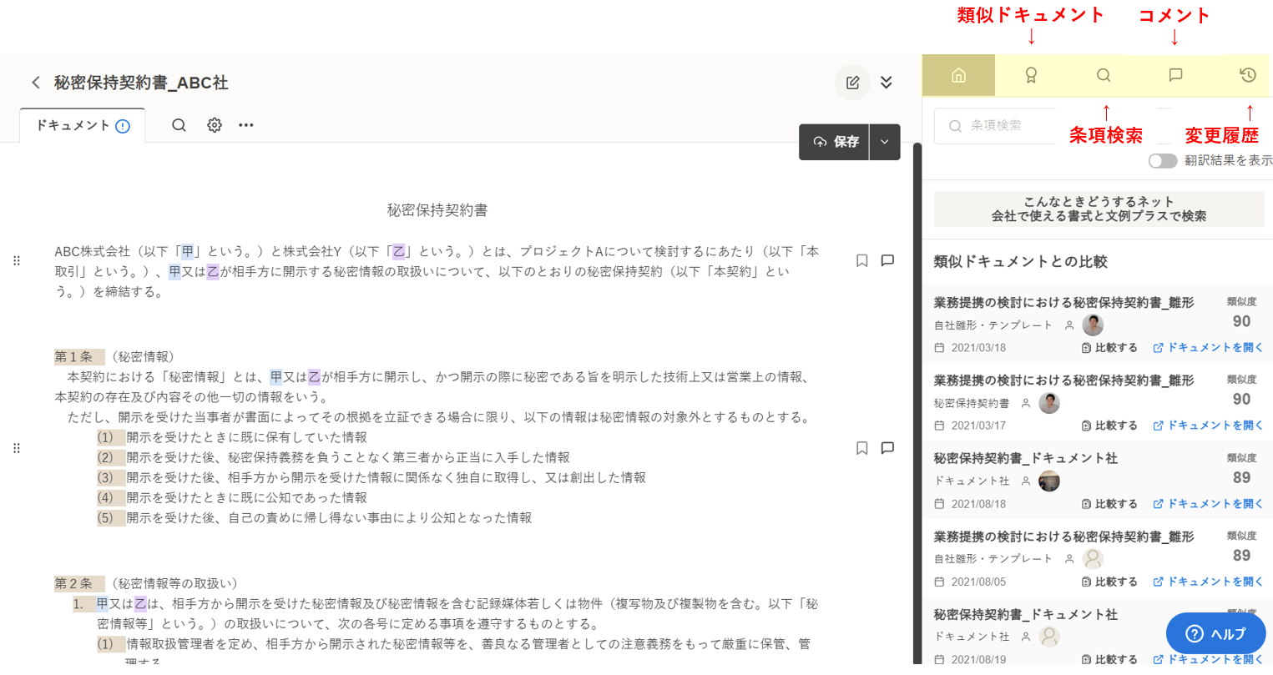Image resolution: width=1273 pixels, height=675 pixels.
Task: Add comment to 第1条 section
Action: 887,448
